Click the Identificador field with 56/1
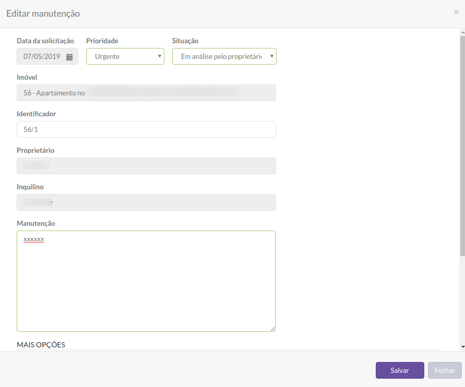Screen dimensions: 465x387 tap(146, 129)
